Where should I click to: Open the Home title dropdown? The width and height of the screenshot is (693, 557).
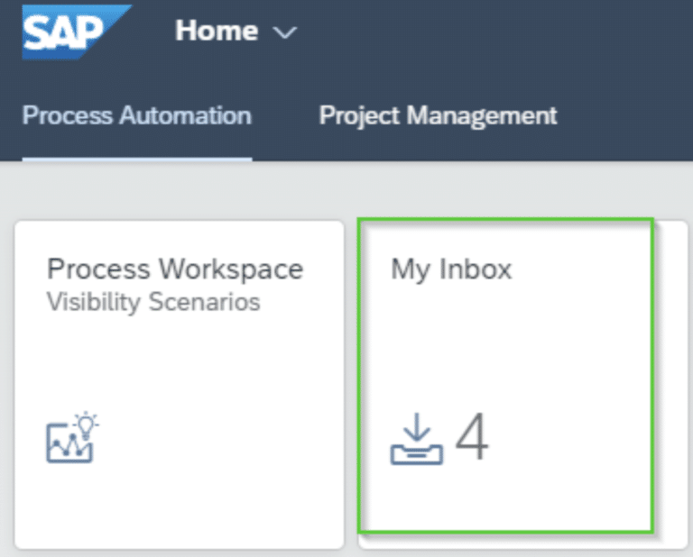pyautogui.click(x=217, y=31)
